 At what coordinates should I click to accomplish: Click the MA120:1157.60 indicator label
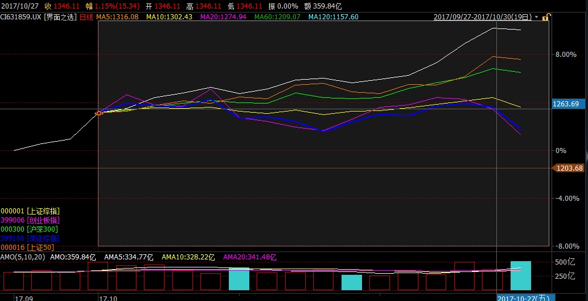pyautogui.click(x=333, y=17)
